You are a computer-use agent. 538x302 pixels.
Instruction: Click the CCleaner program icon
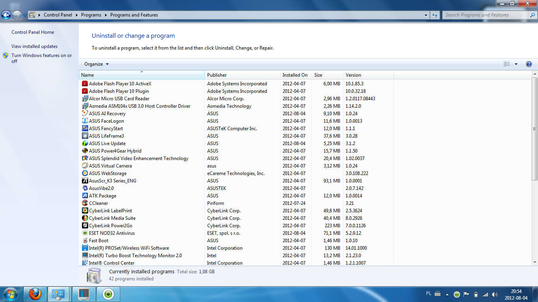85,203
